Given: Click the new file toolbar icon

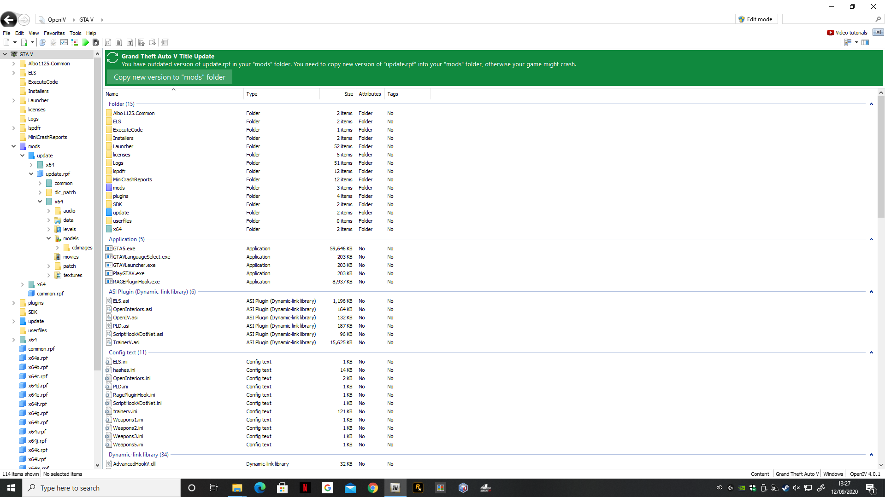Looking at the screenshot, I should point(6,42).
